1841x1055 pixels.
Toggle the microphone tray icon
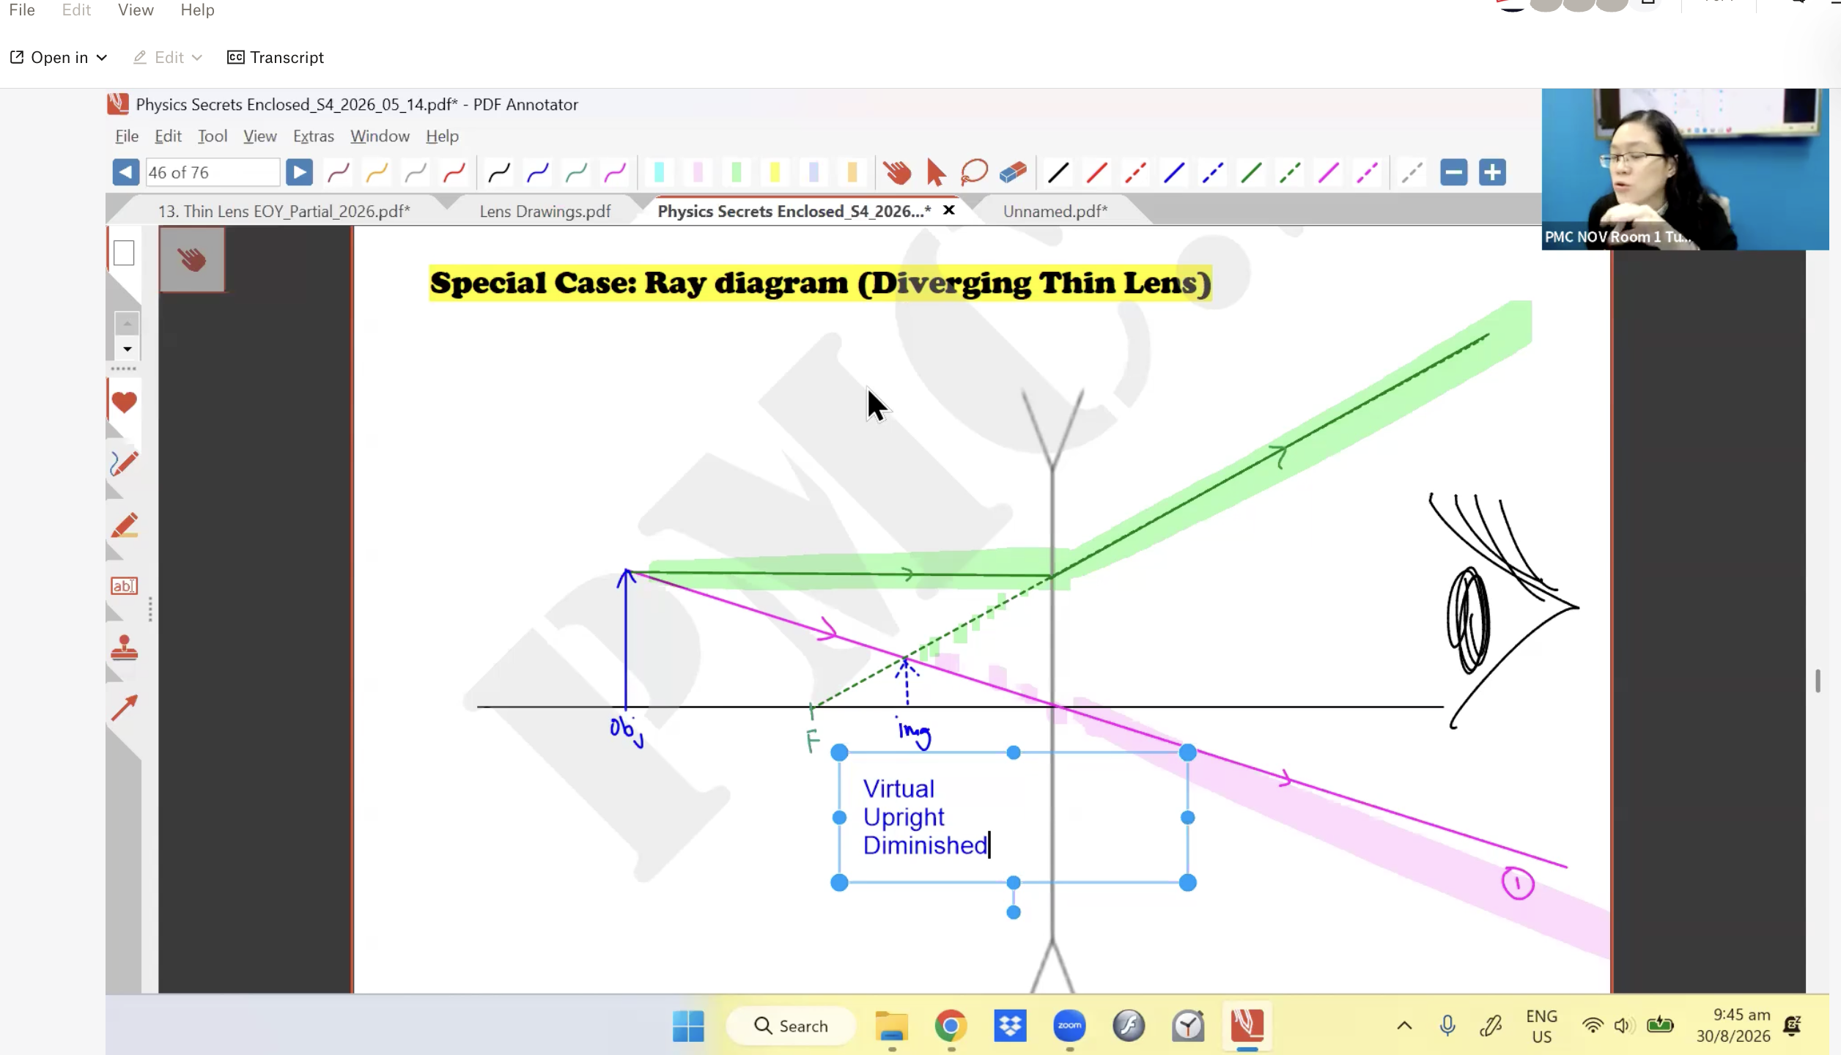point(1447,1026)
